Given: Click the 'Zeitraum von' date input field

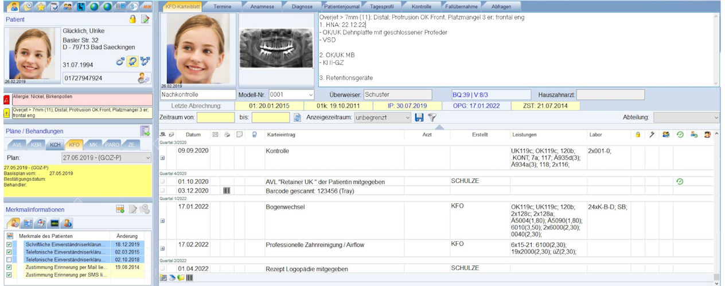Looking at the screenshot, I should pos(216,117).
